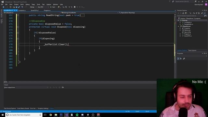Open the Debug menu
Image resolution: width=208 pixels, height=117 pixels.
click(x=28, y=4)
